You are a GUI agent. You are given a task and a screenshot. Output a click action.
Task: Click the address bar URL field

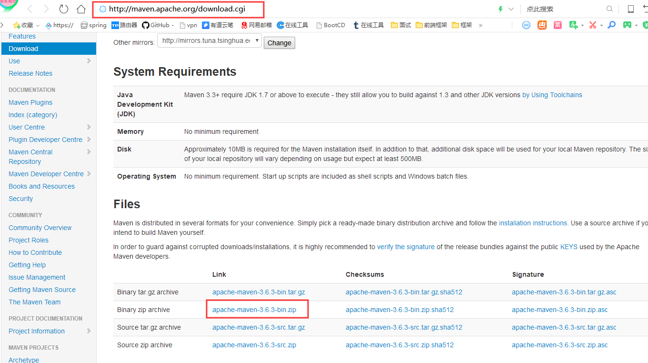(x=178, y=9)
